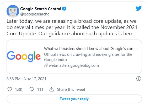This screenshot has height=105, width=150.
Task: Click the webmasters.googleblog.com domain link
Action: pyautogui.click(x=74, y=65)
